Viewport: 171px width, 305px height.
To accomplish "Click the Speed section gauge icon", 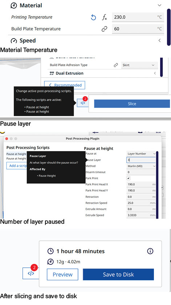I will click(14, 41).
